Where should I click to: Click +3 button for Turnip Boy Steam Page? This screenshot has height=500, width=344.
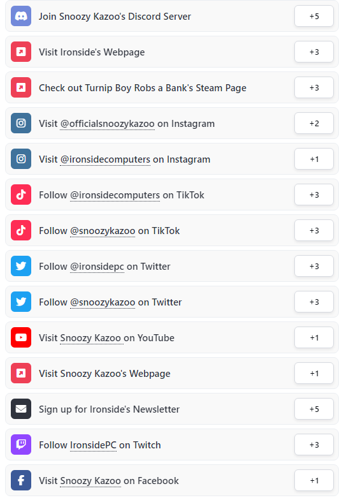(x=314, y=87)
